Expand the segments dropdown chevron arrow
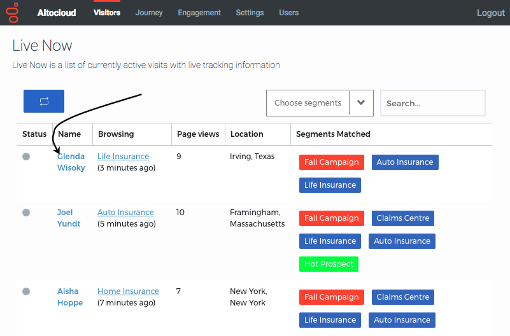The height and width of the screenshot is (336, 510). [361, 102]
